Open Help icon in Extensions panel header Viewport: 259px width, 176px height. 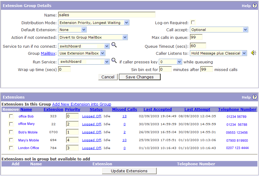254,97
